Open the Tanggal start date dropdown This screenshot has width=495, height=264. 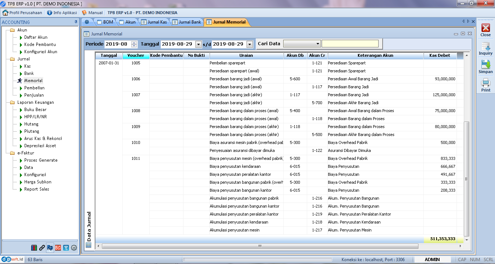pyautogui.click(x=198, y=44)
